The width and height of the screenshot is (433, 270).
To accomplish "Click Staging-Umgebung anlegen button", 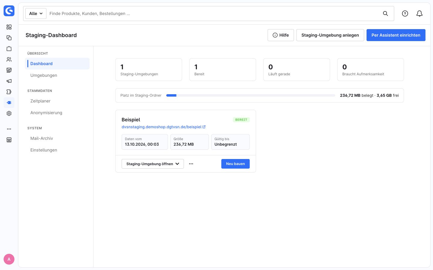I will click(330, 35).
